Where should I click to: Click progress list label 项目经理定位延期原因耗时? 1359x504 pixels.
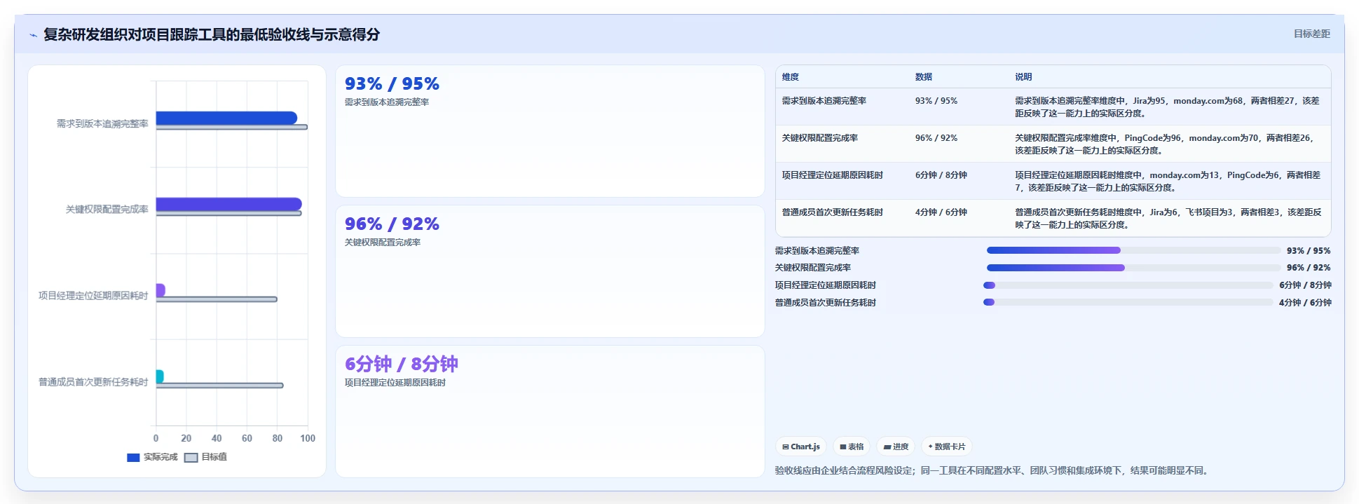826,285
